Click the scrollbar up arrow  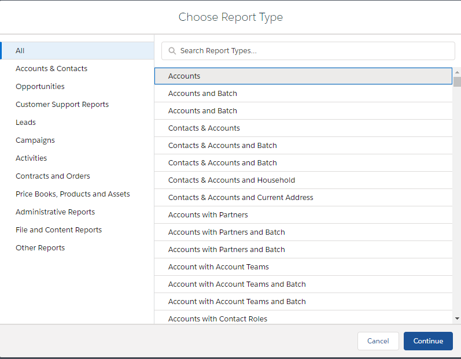click(x=457, y=72)
